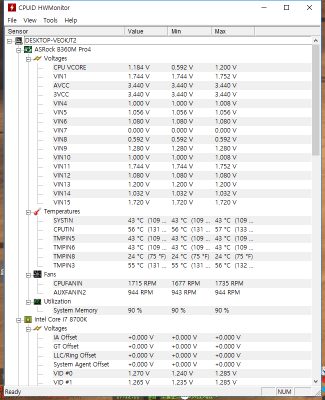Open the File menu
Image resolution: width=325 pixels, height=400 pixels.
pos(12,20)
